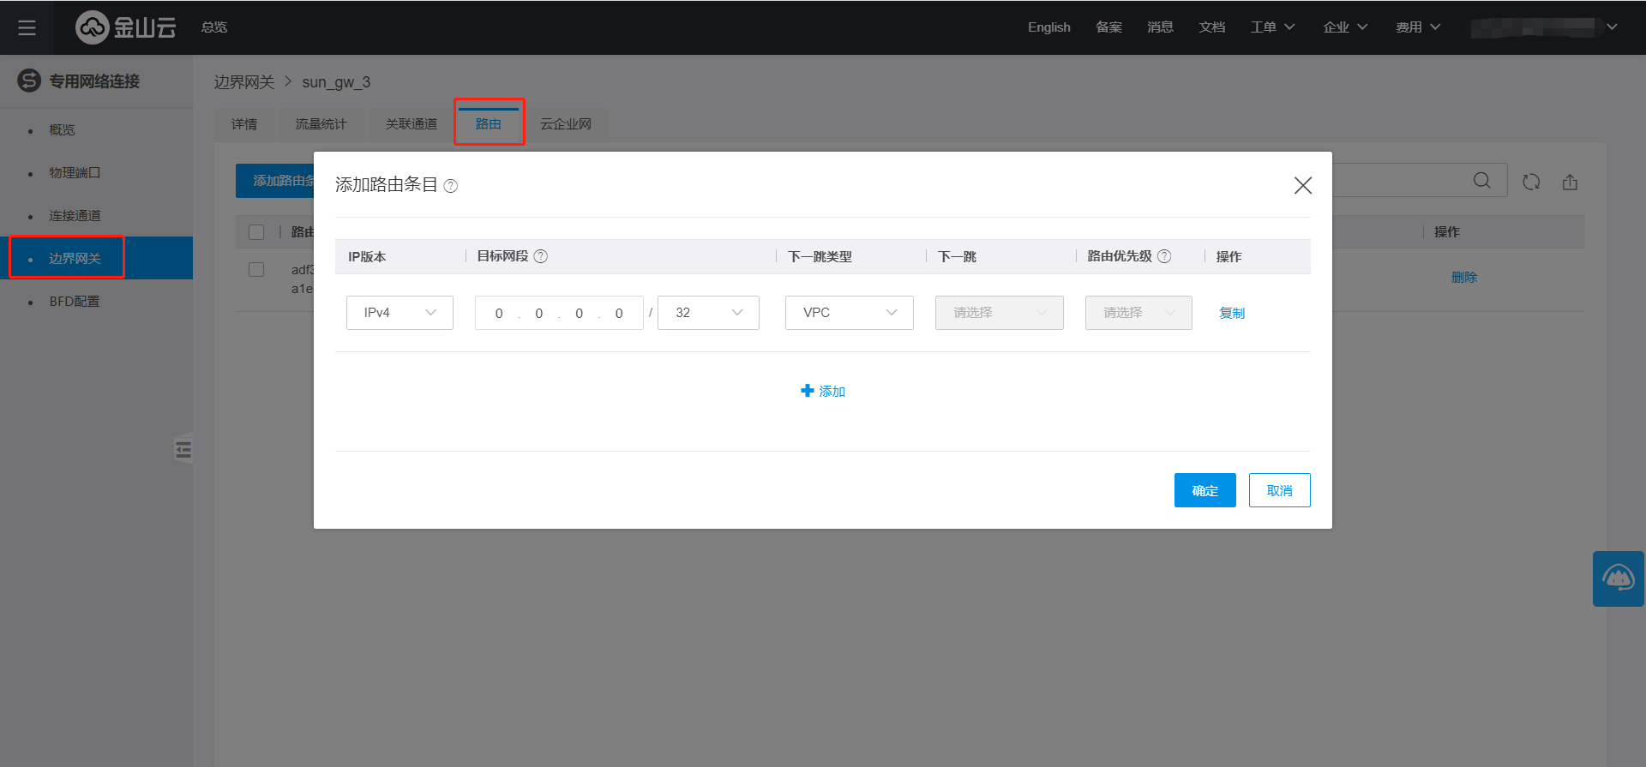The width and height of the screenshot is (1646, 767).
Task: Expand the subnet mask 32 dropdown
Action: [708, 313]
